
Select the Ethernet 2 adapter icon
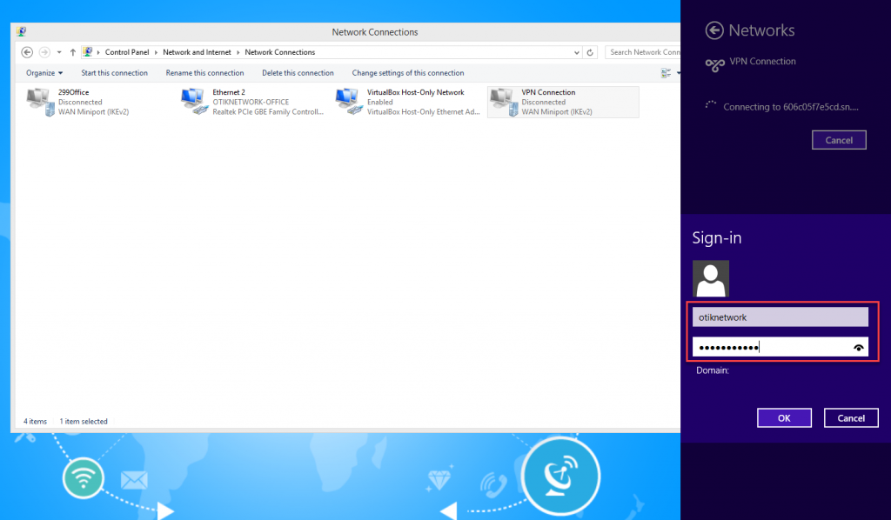point(194,102)
